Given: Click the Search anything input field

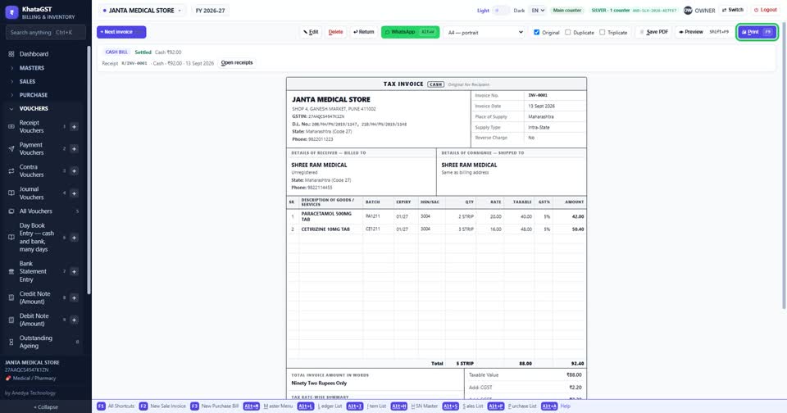Looking at the screenshot, I should [46, 33].
